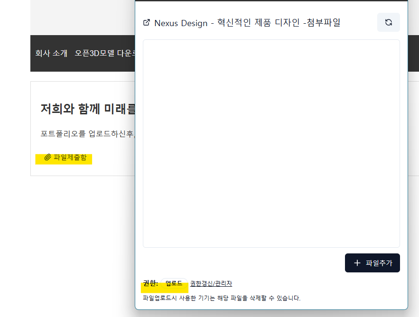Select the 업로드 permission badge
Screen dimensions: 419x317
(174, 283)
